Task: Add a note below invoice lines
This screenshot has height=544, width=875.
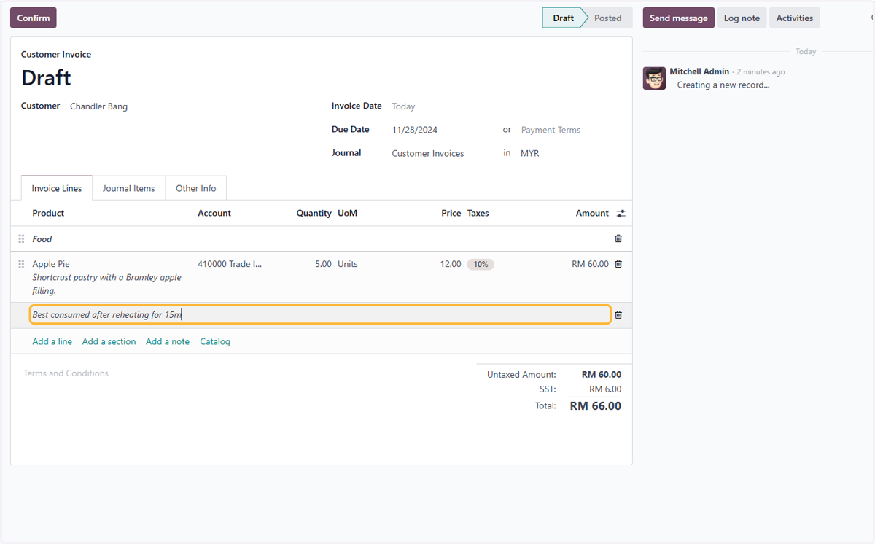Action: point(168,341)
